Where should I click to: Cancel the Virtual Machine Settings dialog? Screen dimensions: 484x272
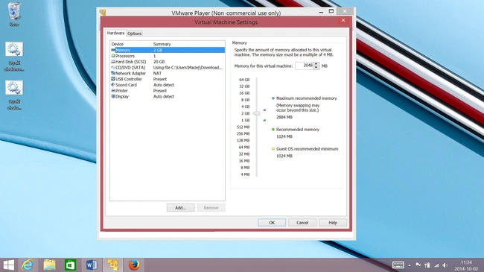pos(302,223)
